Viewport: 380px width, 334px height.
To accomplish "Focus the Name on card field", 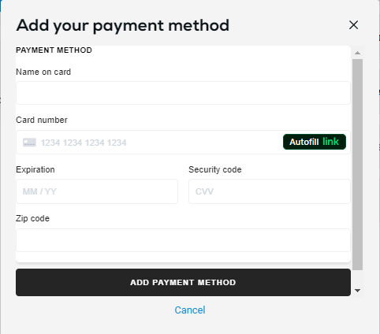I will tap(183, 93).
